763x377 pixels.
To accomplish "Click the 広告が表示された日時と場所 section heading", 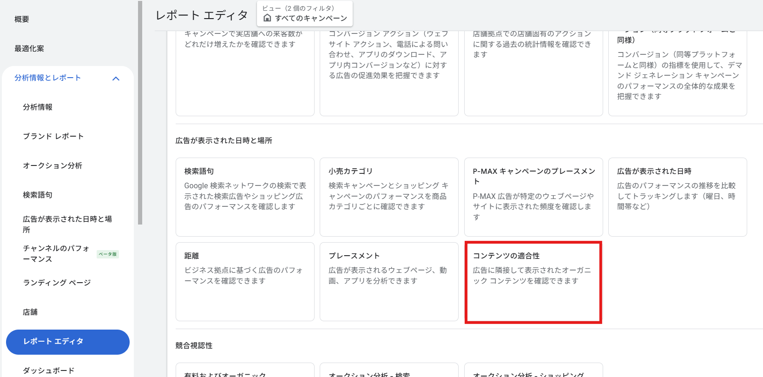I will [224, 140].
